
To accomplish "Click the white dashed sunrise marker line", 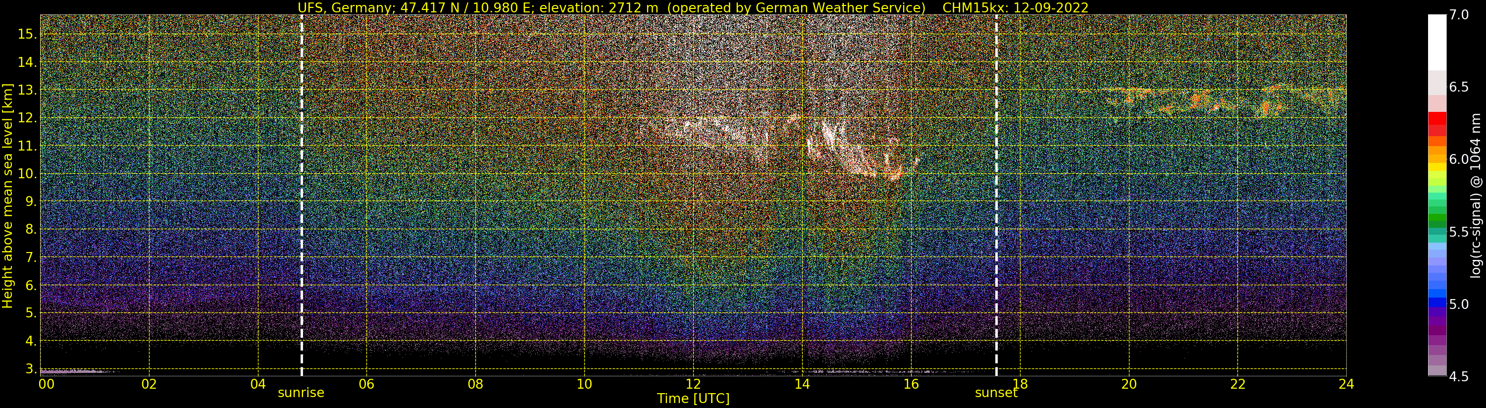I will click(302, 196).
